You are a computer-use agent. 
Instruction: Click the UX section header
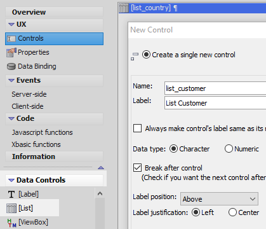(54, 24)
